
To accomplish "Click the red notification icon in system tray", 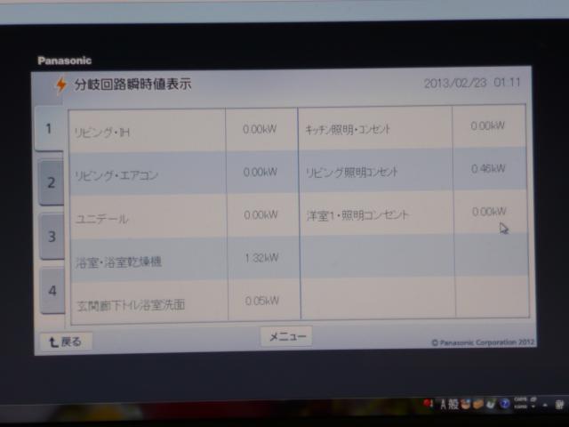I will (429, 404).
